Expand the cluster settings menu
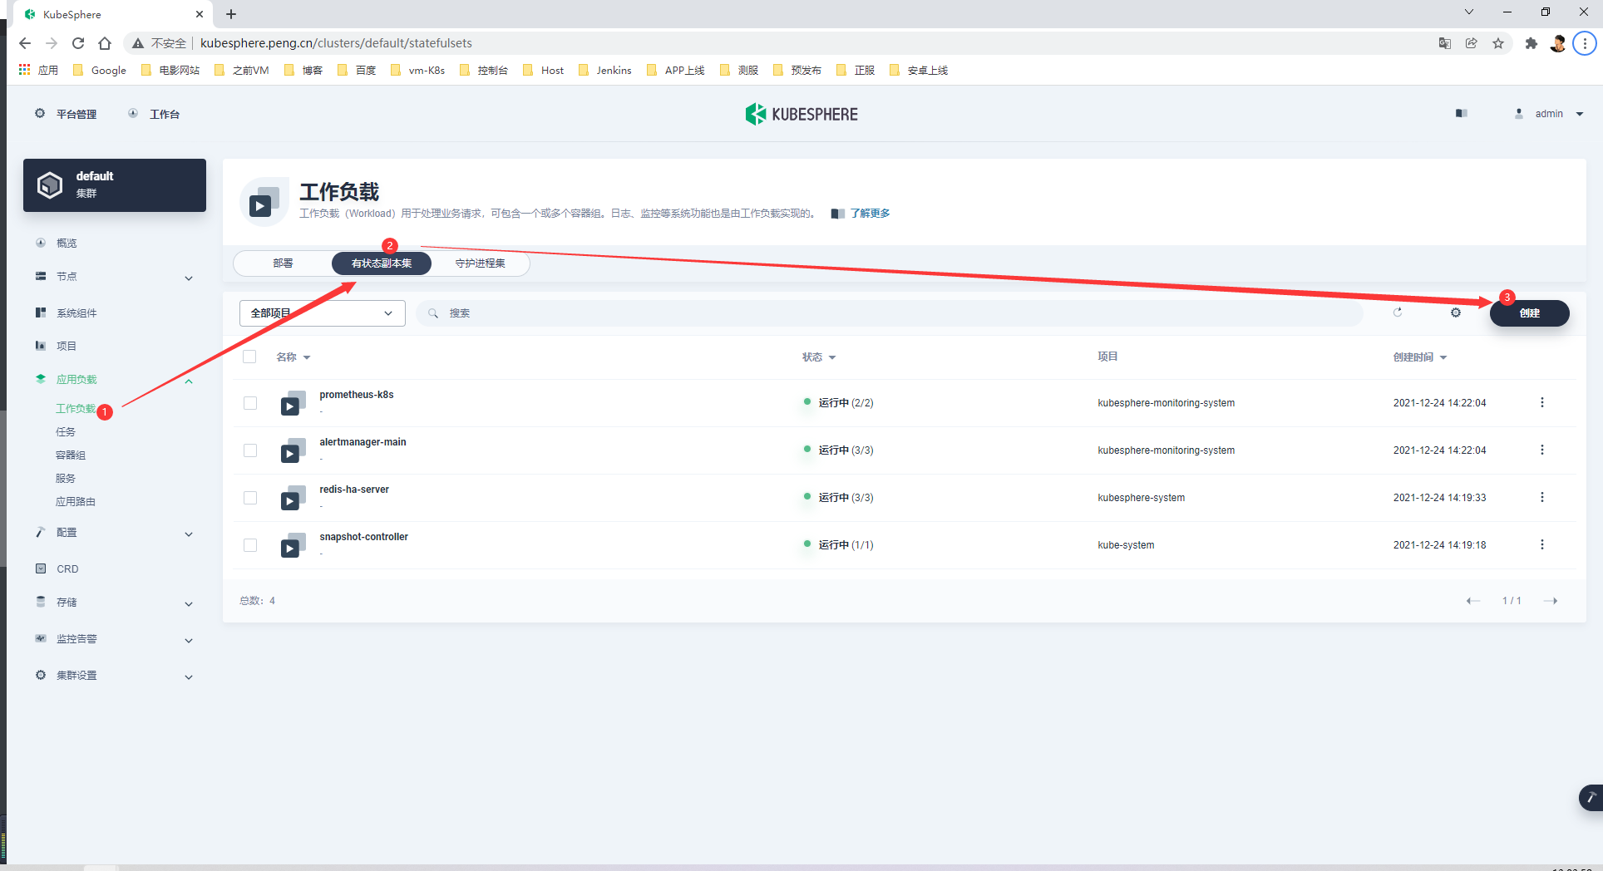 coord(189,677)
